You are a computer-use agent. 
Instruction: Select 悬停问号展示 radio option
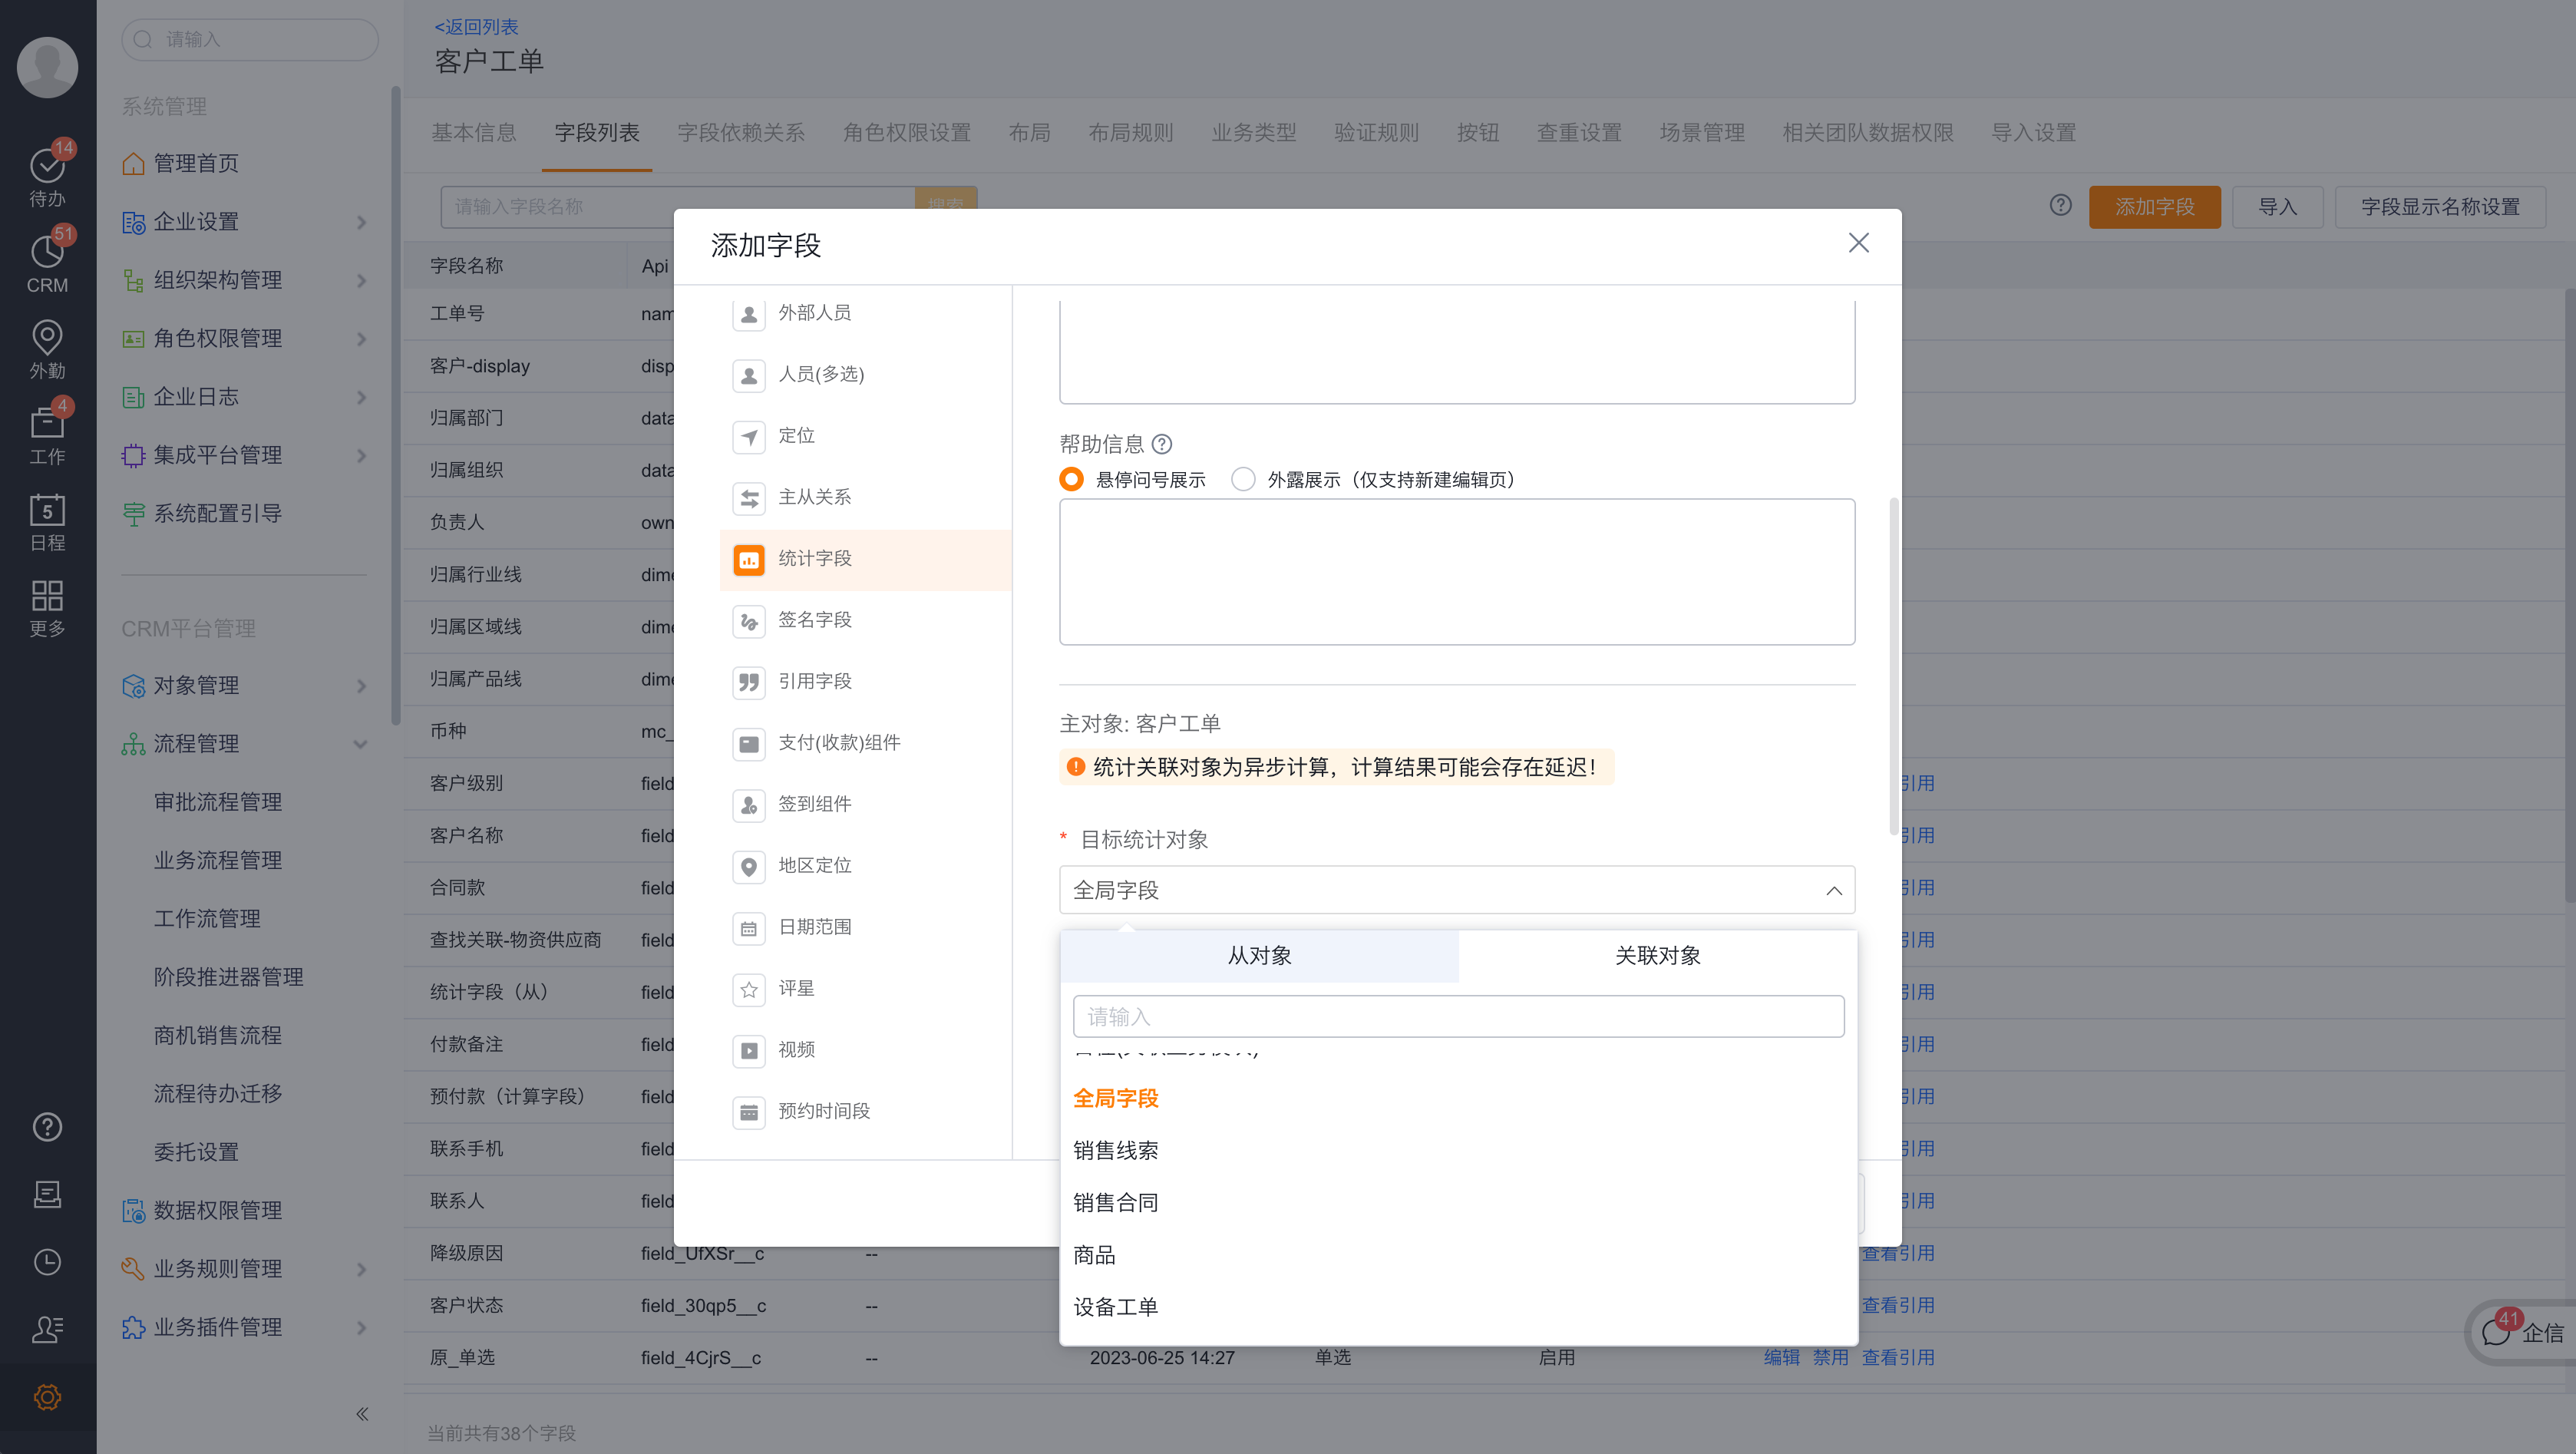(1071, 480)
